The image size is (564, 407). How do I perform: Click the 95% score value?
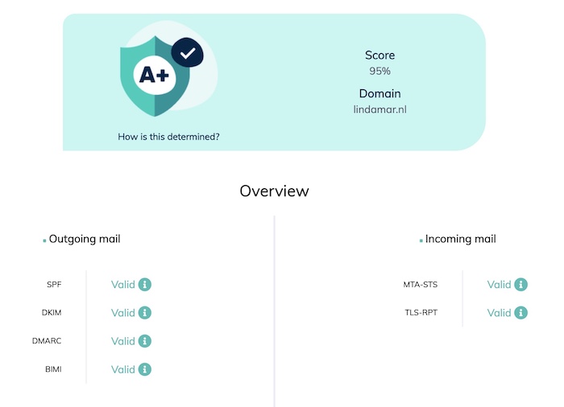pos(379,71)
